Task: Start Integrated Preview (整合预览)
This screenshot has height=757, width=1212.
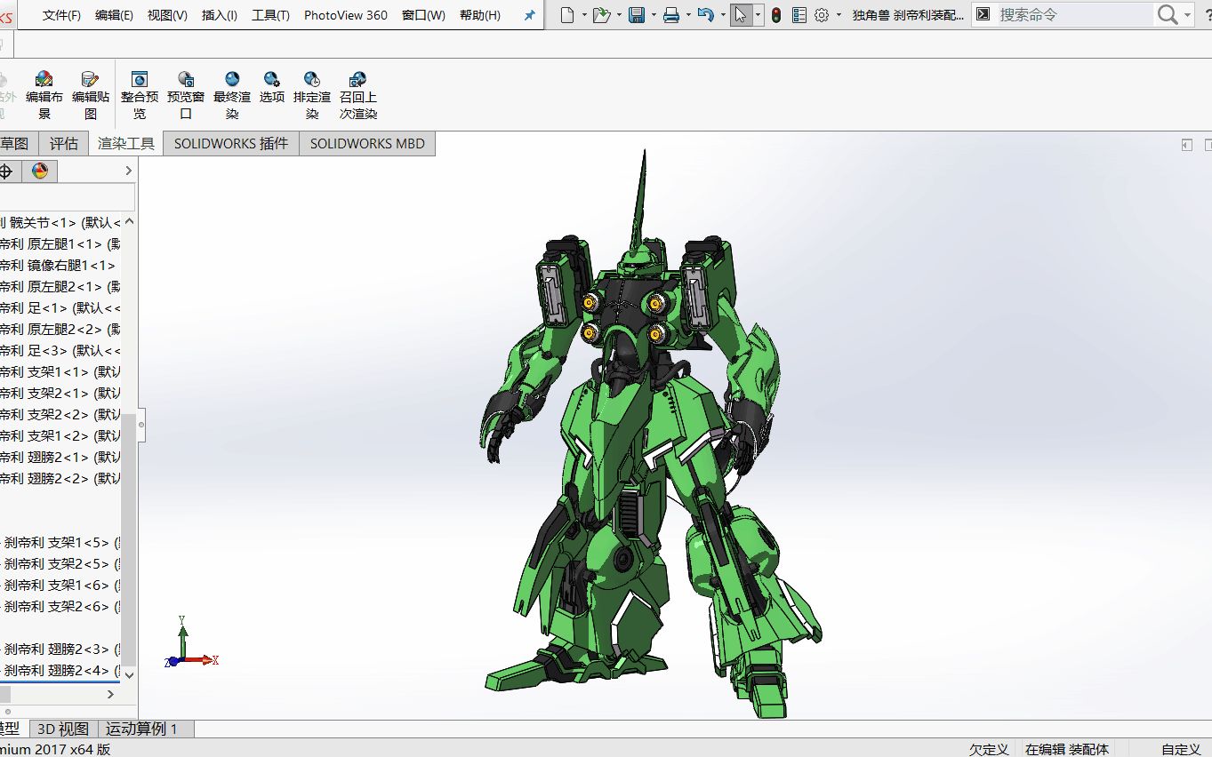Action: pos(140,95)
